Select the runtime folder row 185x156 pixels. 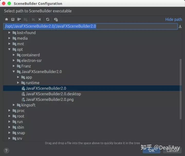coord(92,83)
